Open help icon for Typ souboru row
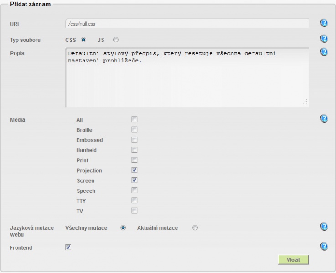Screen dimensions: 336x273 click(324, 39)
